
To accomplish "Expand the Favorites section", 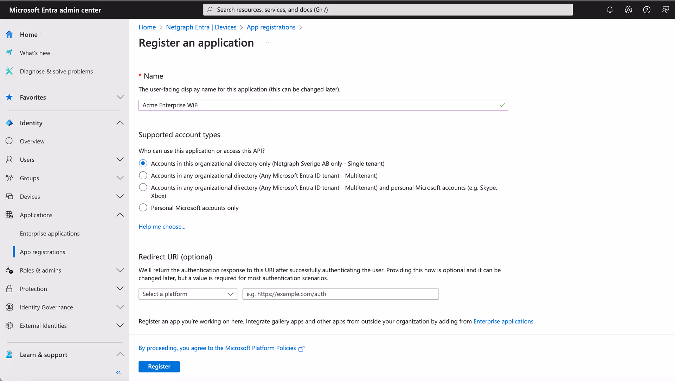I will pyautogui.click(x=120, y=97).
